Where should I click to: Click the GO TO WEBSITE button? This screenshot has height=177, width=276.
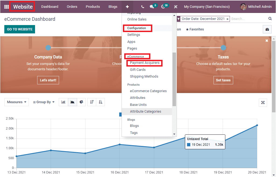pos(19,29)
